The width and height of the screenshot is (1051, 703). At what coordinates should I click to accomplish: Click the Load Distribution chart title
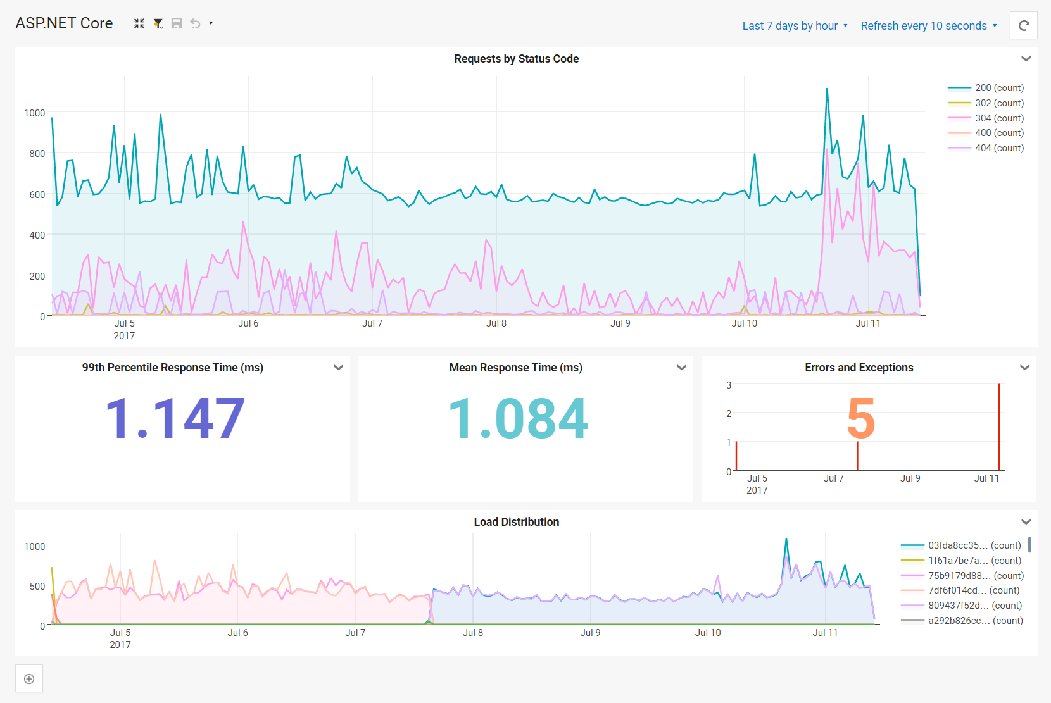(x=517, y=522)
